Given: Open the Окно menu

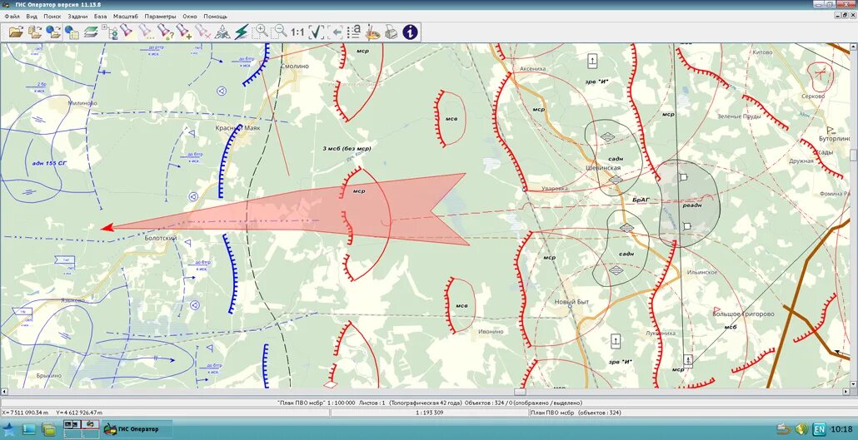Looking at the screenshot, I should 191,17.
